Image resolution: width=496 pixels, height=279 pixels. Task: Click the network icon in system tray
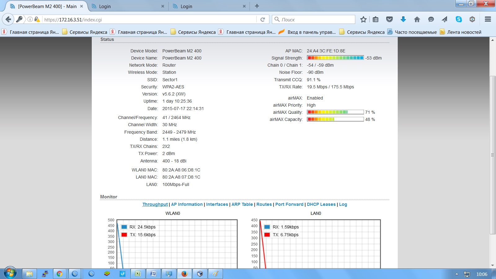(467, 274)
